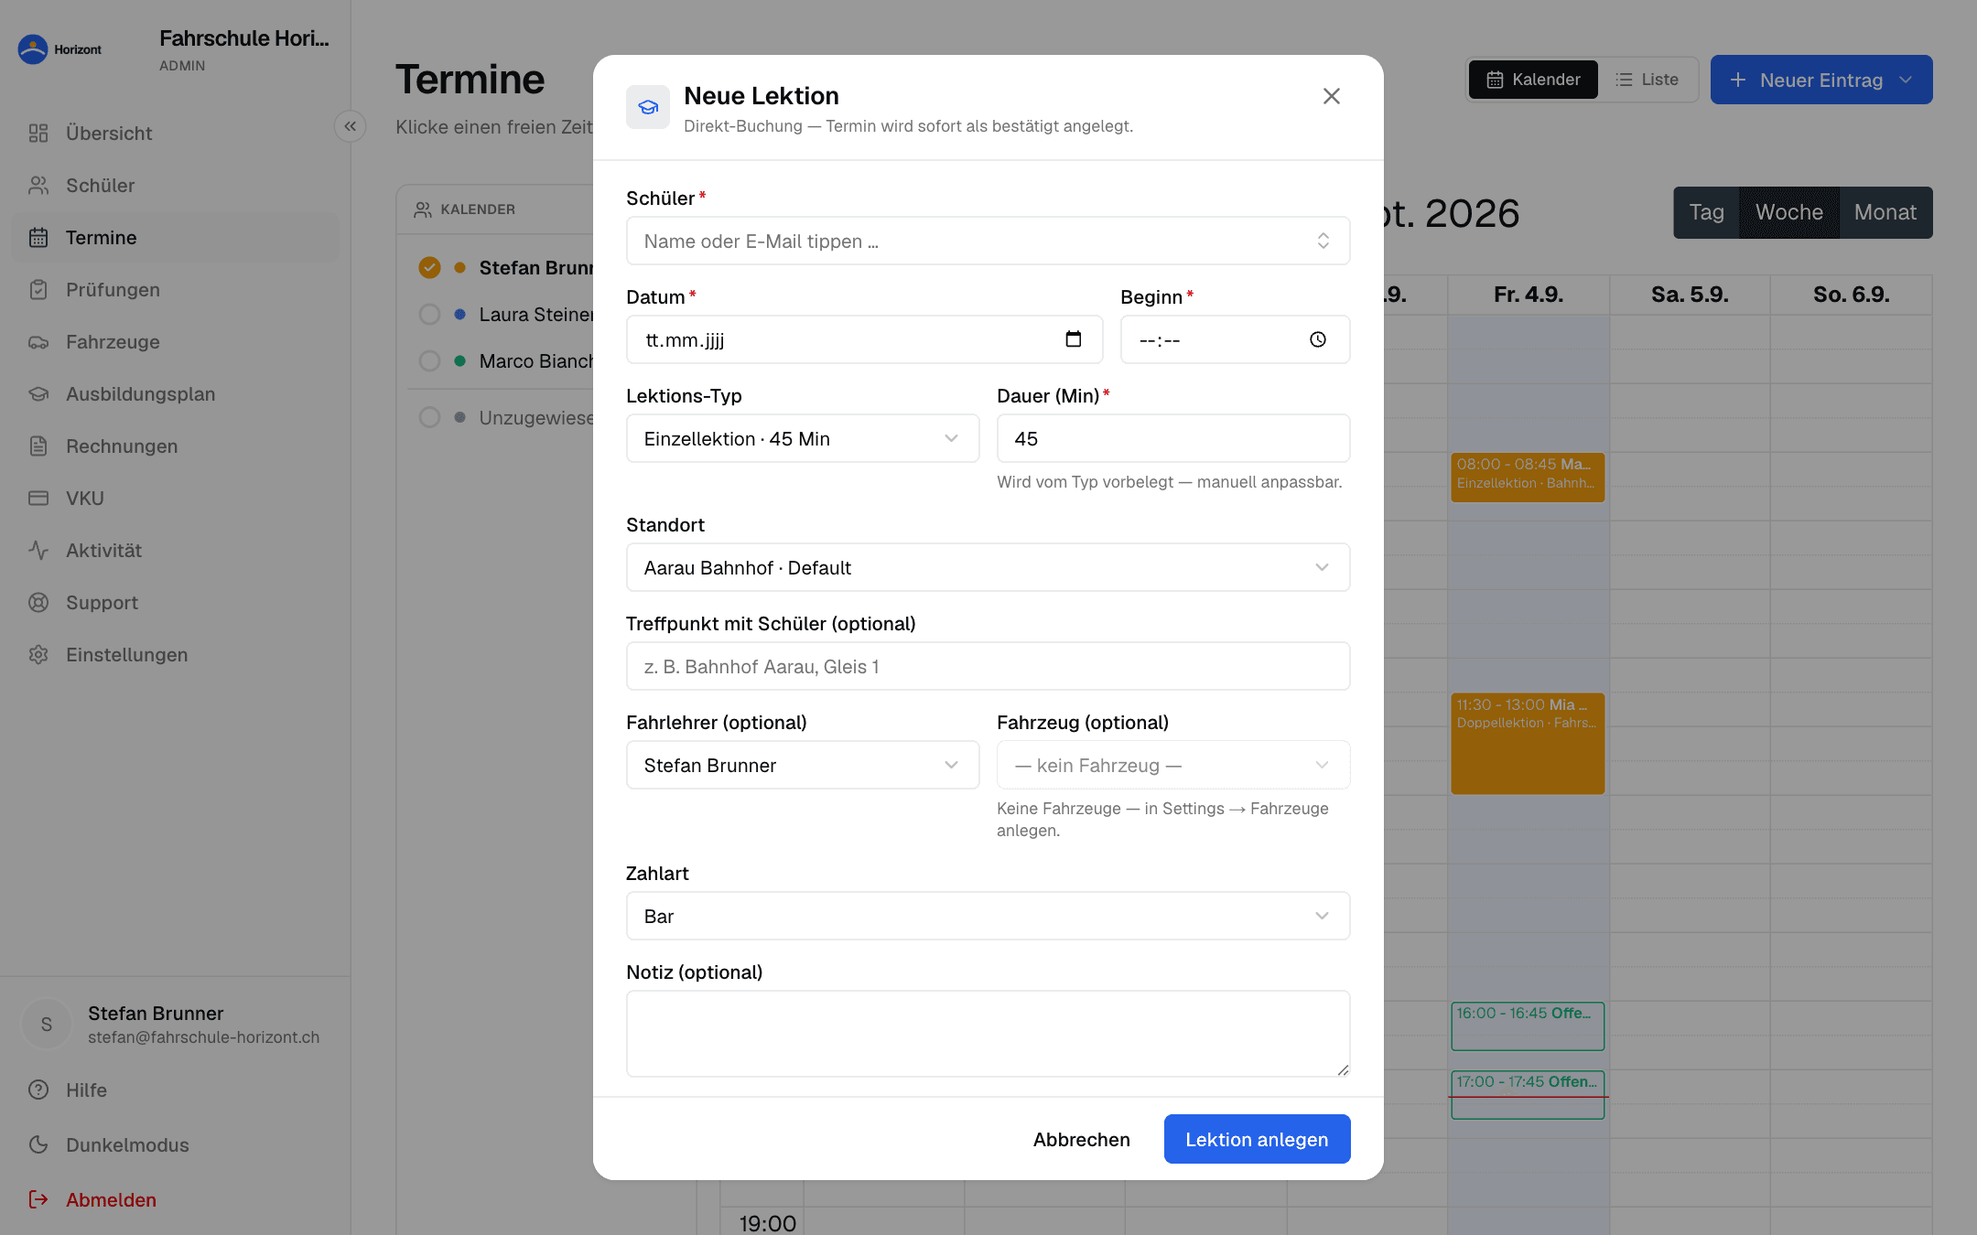Click the Hilfe question mark icon
This screenshot has width=1977, height=1235.
[38, 1090]
